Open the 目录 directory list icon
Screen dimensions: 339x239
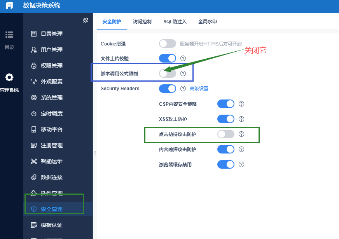tap(9, 35)
